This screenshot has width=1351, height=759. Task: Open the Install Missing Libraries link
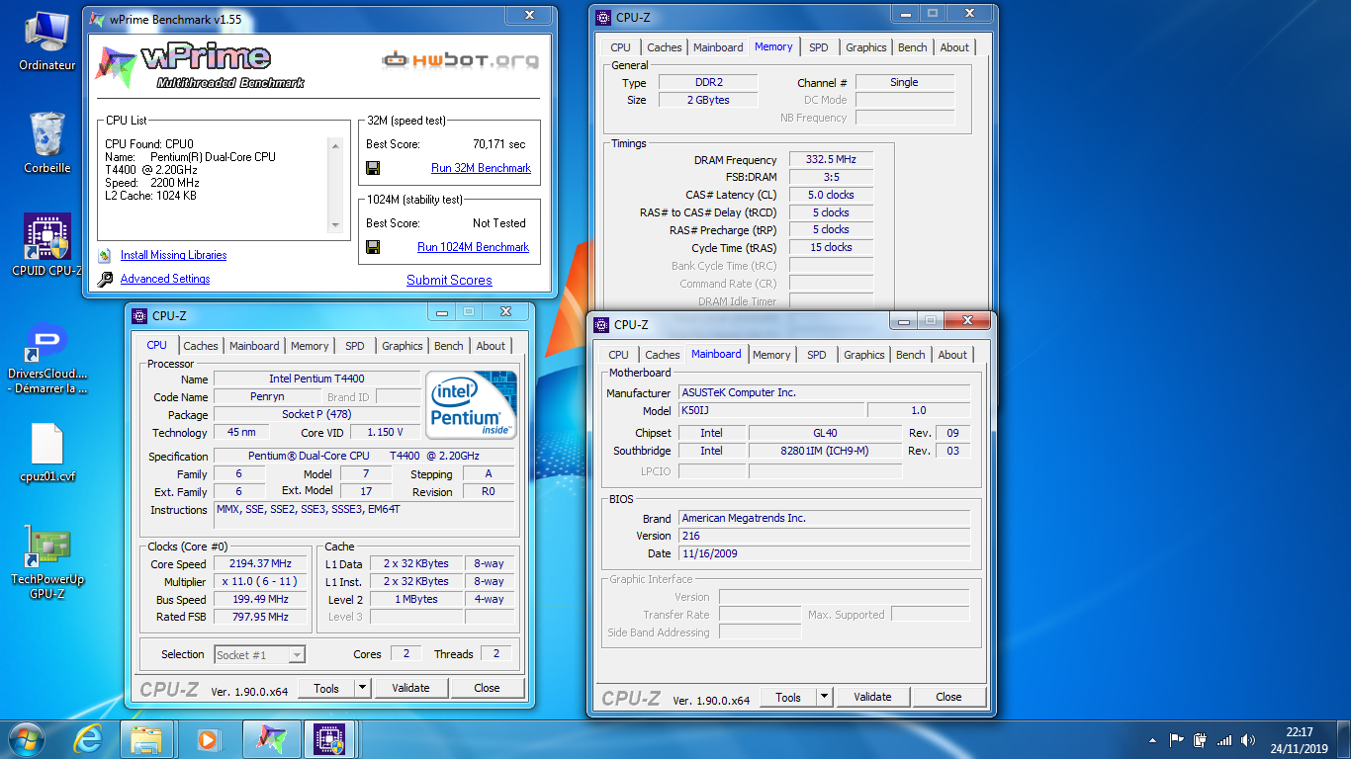[x=173, y=255]
